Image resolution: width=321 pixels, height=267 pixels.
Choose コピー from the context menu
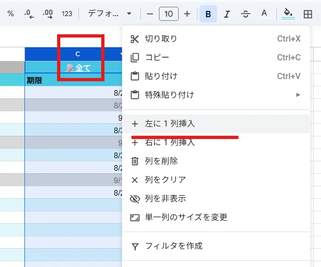point(216,57)
